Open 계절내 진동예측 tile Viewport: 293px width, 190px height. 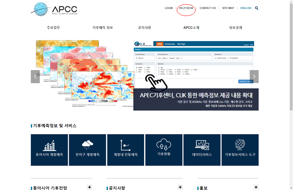click(x=126, y=150)
